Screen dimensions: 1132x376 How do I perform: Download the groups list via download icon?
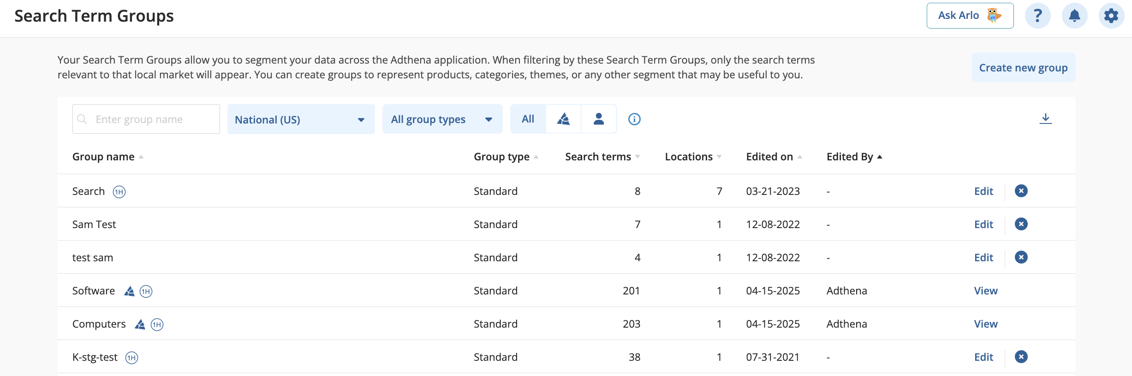(1045, 119)
